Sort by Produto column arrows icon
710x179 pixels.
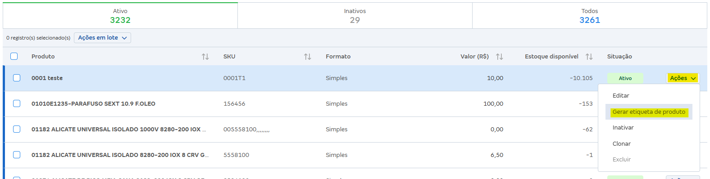205,57
